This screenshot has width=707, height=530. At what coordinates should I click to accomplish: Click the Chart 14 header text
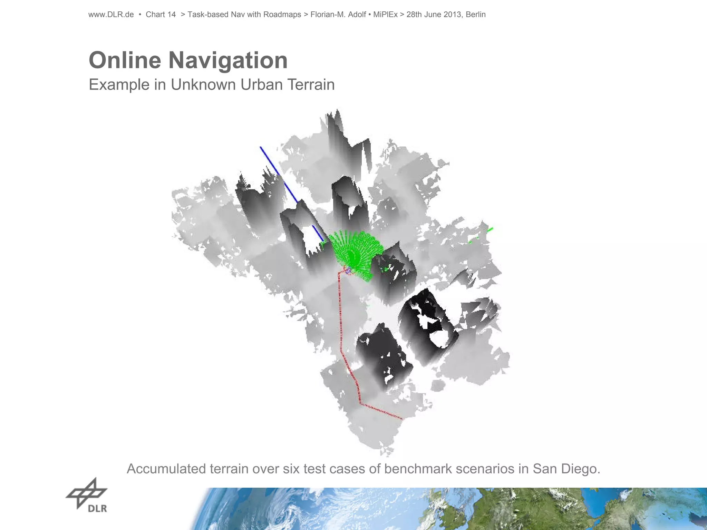[x=161, y=14]
